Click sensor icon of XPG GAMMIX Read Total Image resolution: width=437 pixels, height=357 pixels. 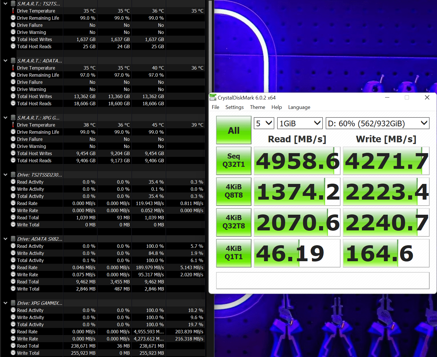point(13,346)
